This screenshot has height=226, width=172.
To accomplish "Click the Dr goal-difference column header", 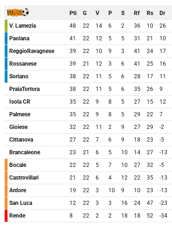I will [x=162, y=13].
